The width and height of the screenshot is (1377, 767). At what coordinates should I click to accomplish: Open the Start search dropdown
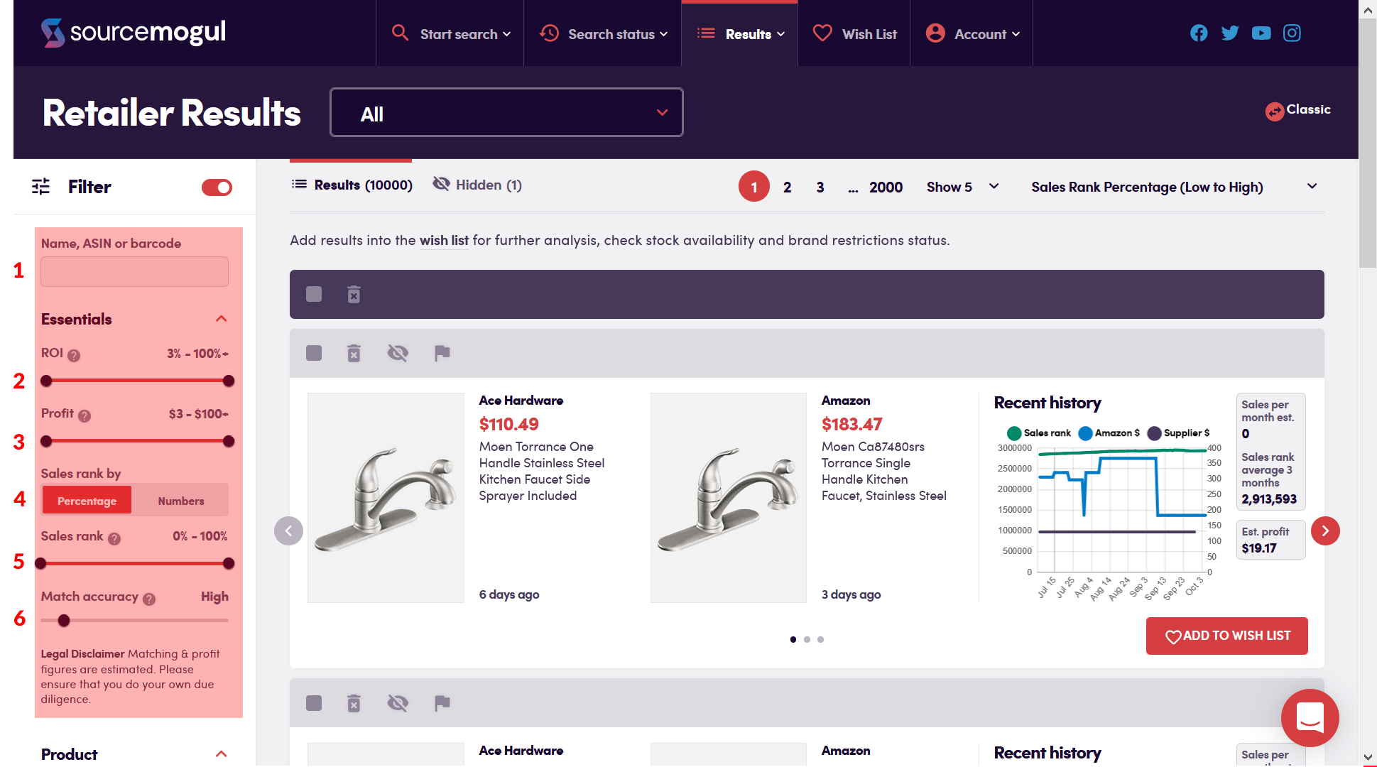450,34
